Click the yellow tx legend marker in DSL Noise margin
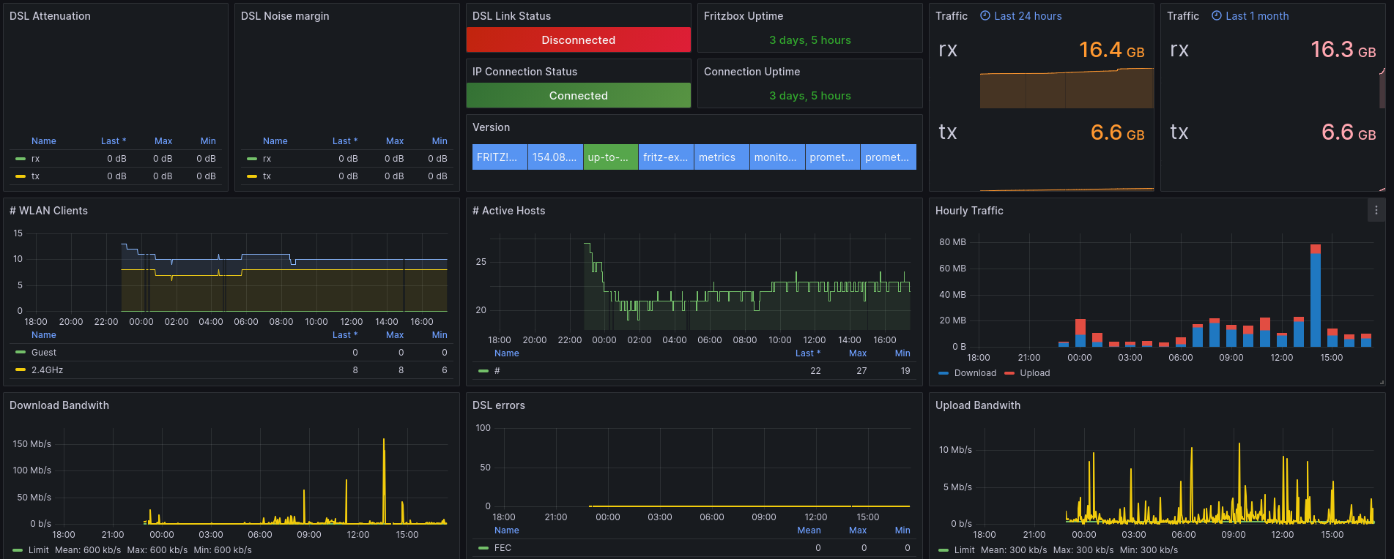Screen dimensions: 1394x559 point(252,176)
